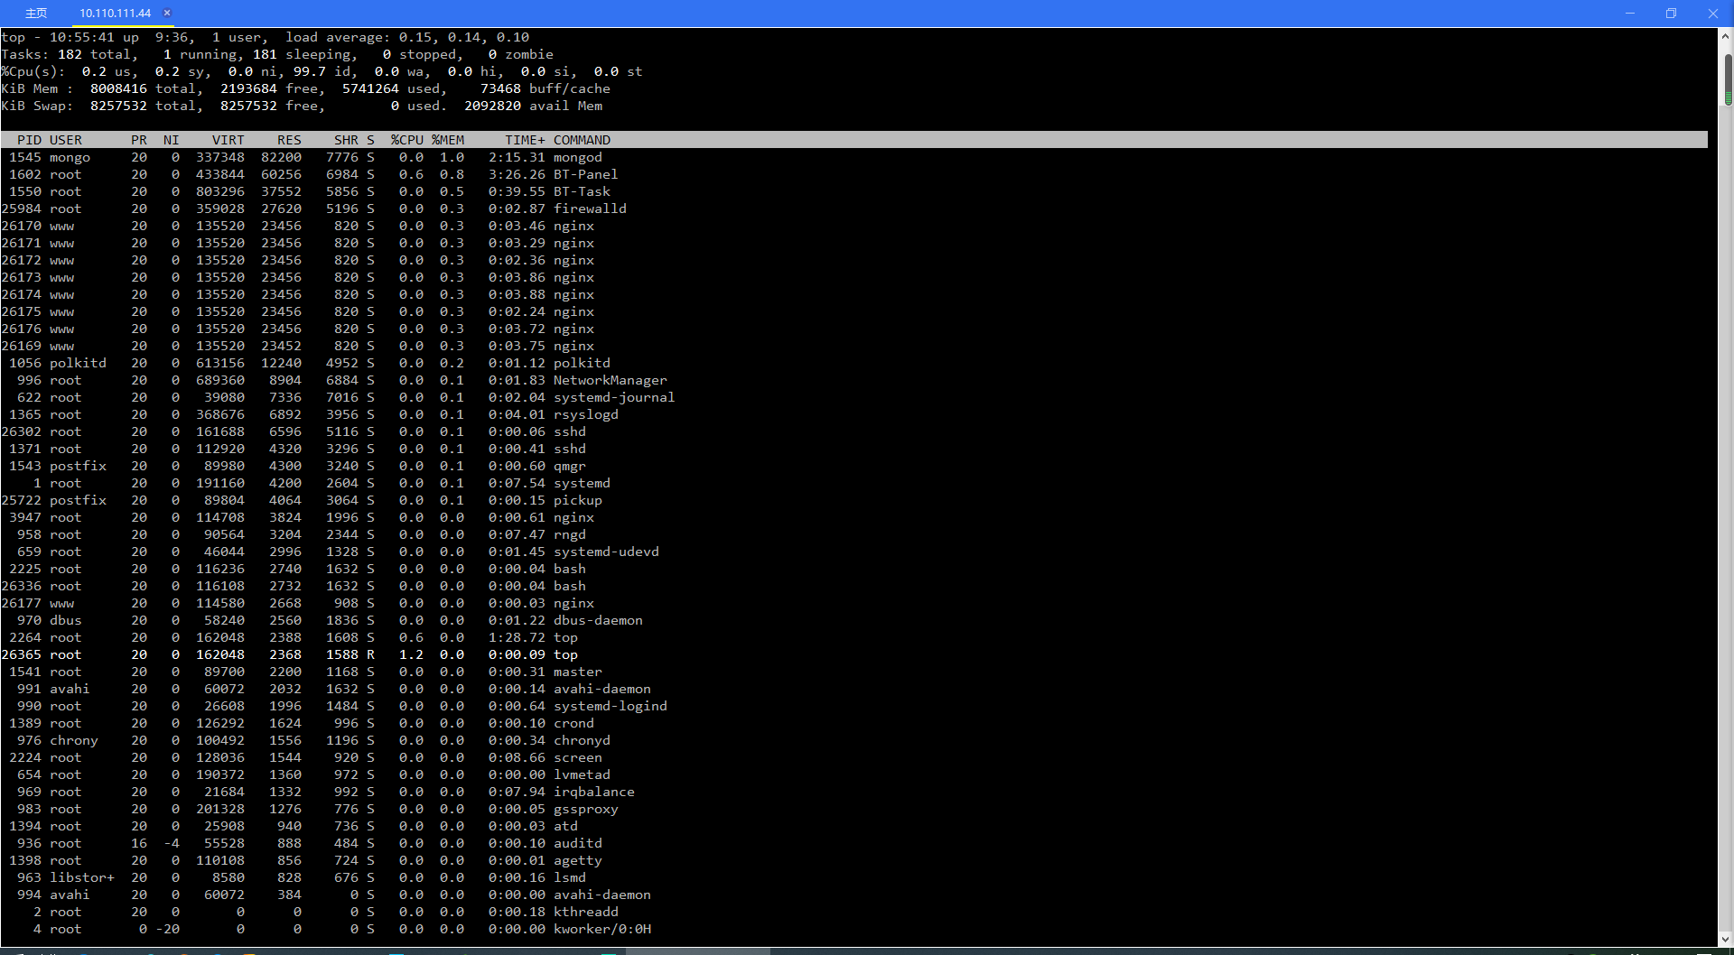Click the 'polkitd' command name

pos(582,363)
